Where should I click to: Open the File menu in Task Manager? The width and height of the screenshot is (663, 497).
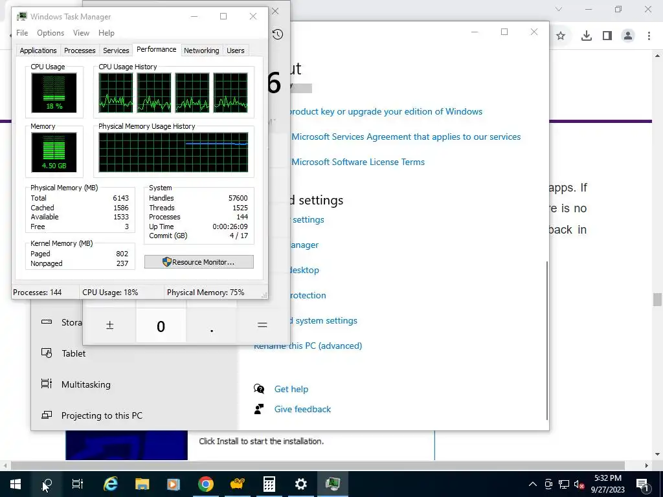point(22,33)
